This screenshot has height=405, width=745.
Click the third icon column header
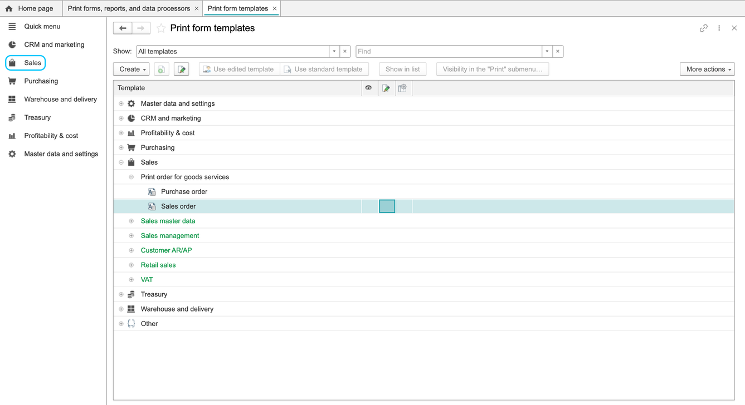[x=402, y=88]
